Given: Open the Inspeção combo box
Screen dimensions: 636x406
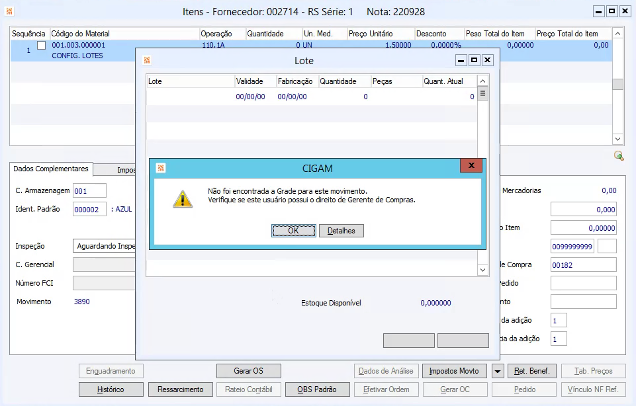Looking at the screenshot, I should (105, 246).
